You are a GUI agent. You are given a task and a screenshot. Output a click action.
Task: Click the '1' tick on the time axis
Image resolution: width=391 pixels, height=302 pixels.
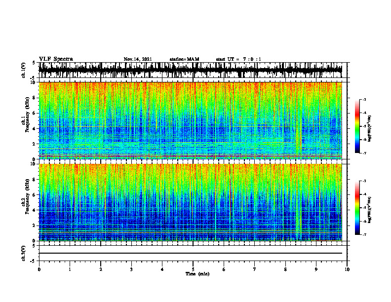(x=70, y=269)
